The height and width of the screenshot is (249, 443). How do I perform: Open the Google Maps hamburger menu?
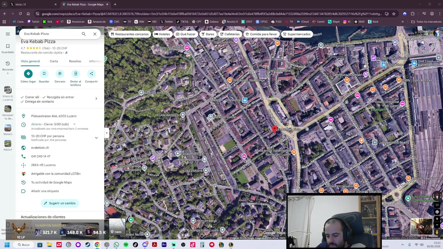point(8,34)
